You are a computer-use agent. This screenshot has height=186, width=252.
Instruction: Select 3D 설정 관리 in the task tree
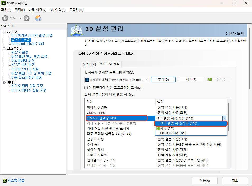point(21,40)
